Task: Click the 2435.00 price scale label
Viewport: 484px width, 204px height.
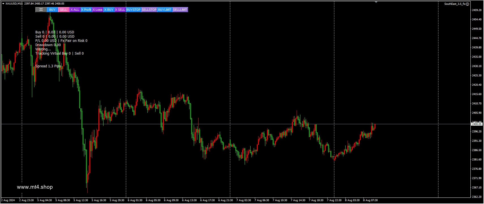Action: 477,57
